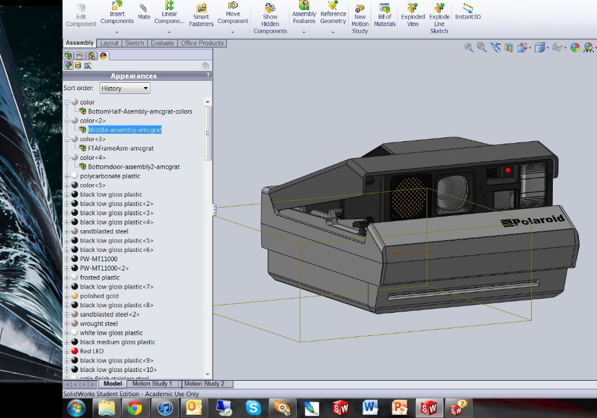
Task: Switch to the Layout tab
Action: [x=109, y=43]
